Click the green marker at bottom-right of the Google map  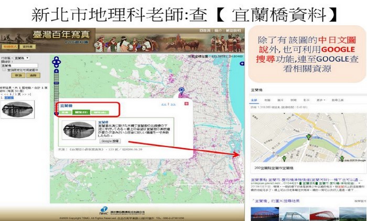coord(341,158)
